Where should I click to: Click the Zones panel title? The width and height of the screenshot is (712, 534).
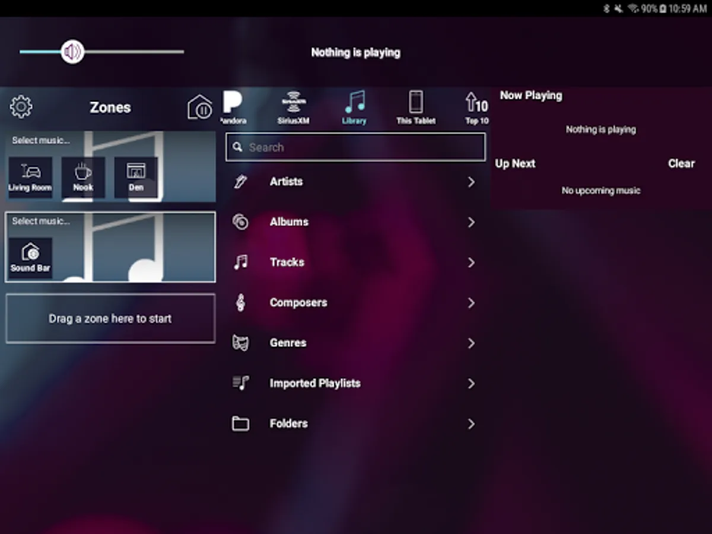pos(110,107)
